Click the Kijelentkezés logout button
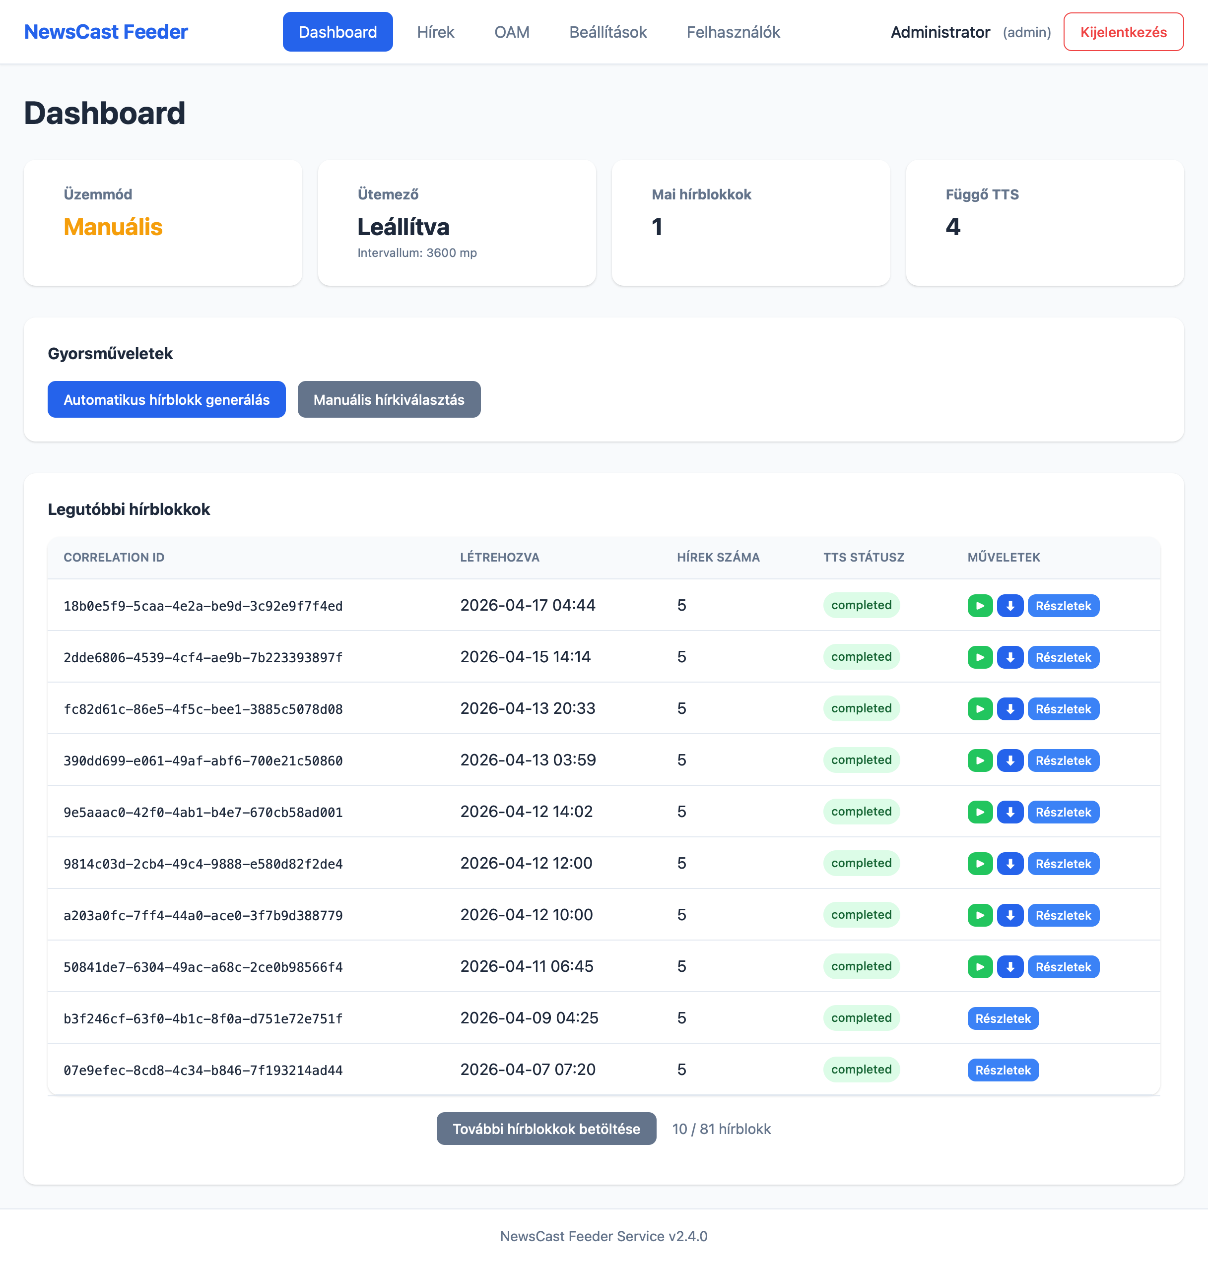Image resolution: width=1208 pixels, height=1262 pixels. [1122, 32]
